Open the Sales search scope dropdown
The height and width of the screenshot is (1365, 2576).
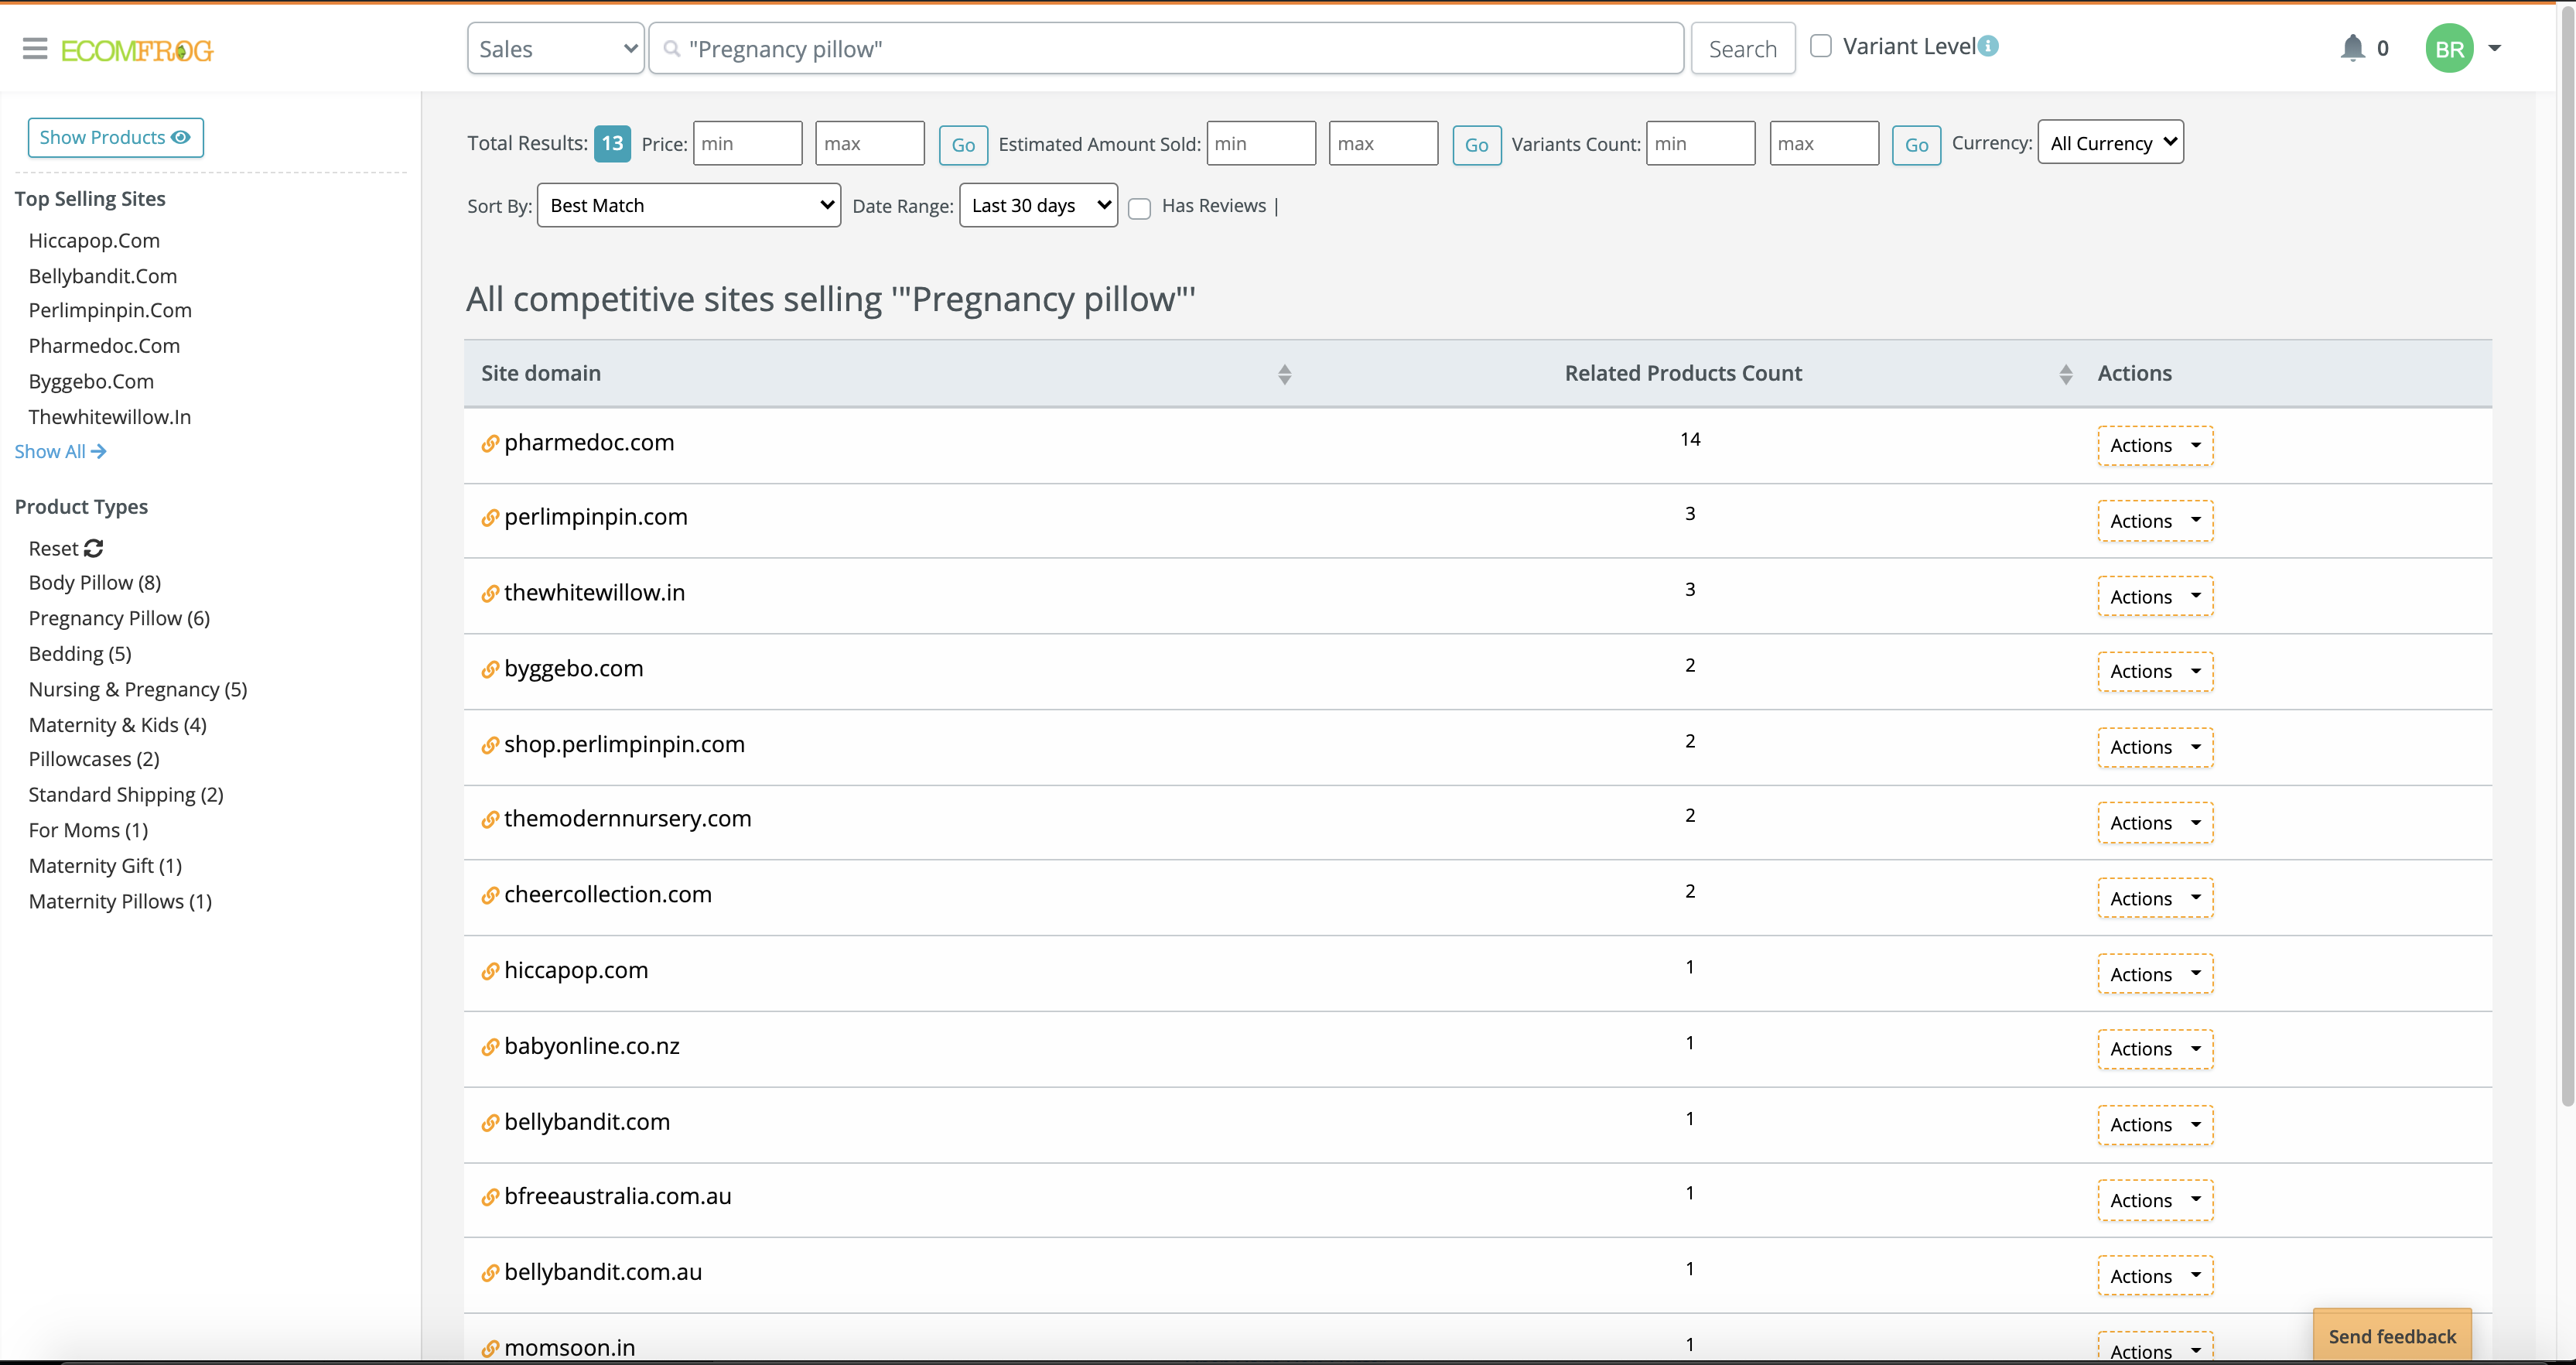[x=556, y=47]
